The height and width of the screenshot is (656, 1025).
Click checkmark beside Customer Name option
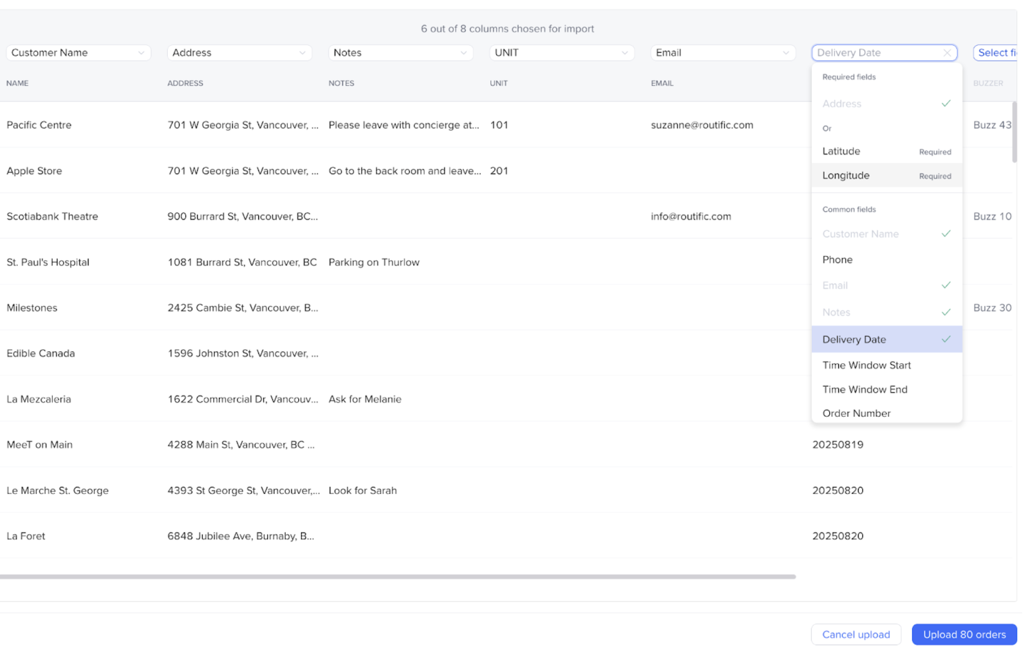point(945,233)
